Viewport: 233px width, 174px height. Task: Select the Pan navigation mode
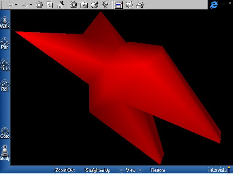(5, 43)
